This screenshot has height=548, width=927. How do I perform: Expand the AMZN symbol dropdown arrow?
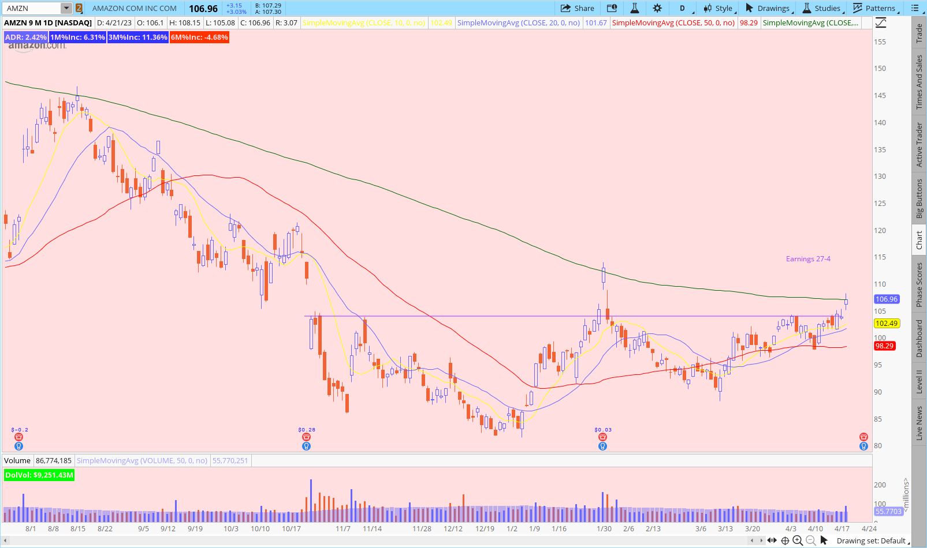click(x=66, y=8)
